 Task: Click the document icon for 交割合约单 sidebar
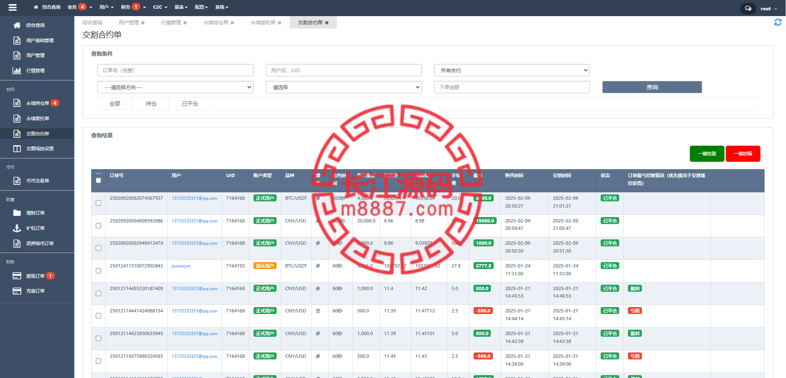click(x=17, y=134)
